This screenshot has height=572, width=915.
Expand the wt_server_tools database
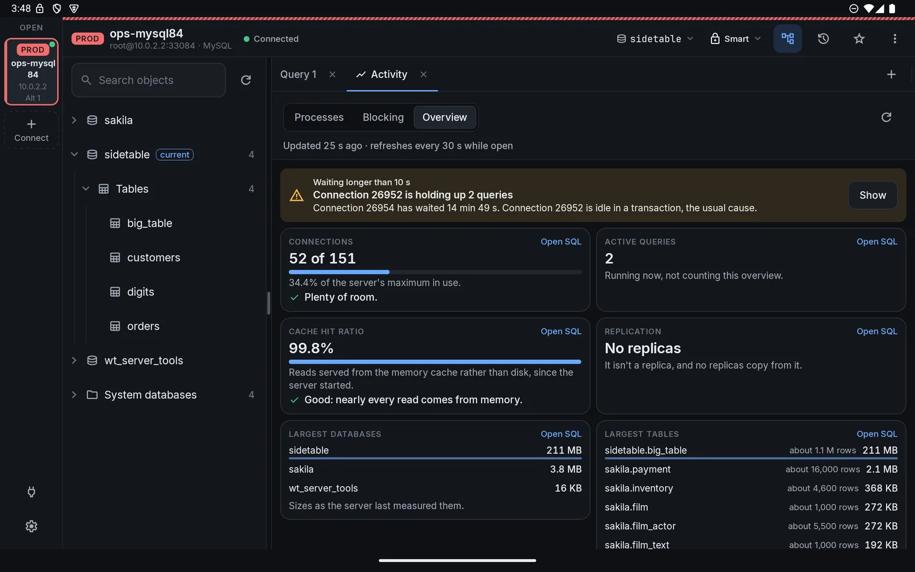tap(74, 360)
